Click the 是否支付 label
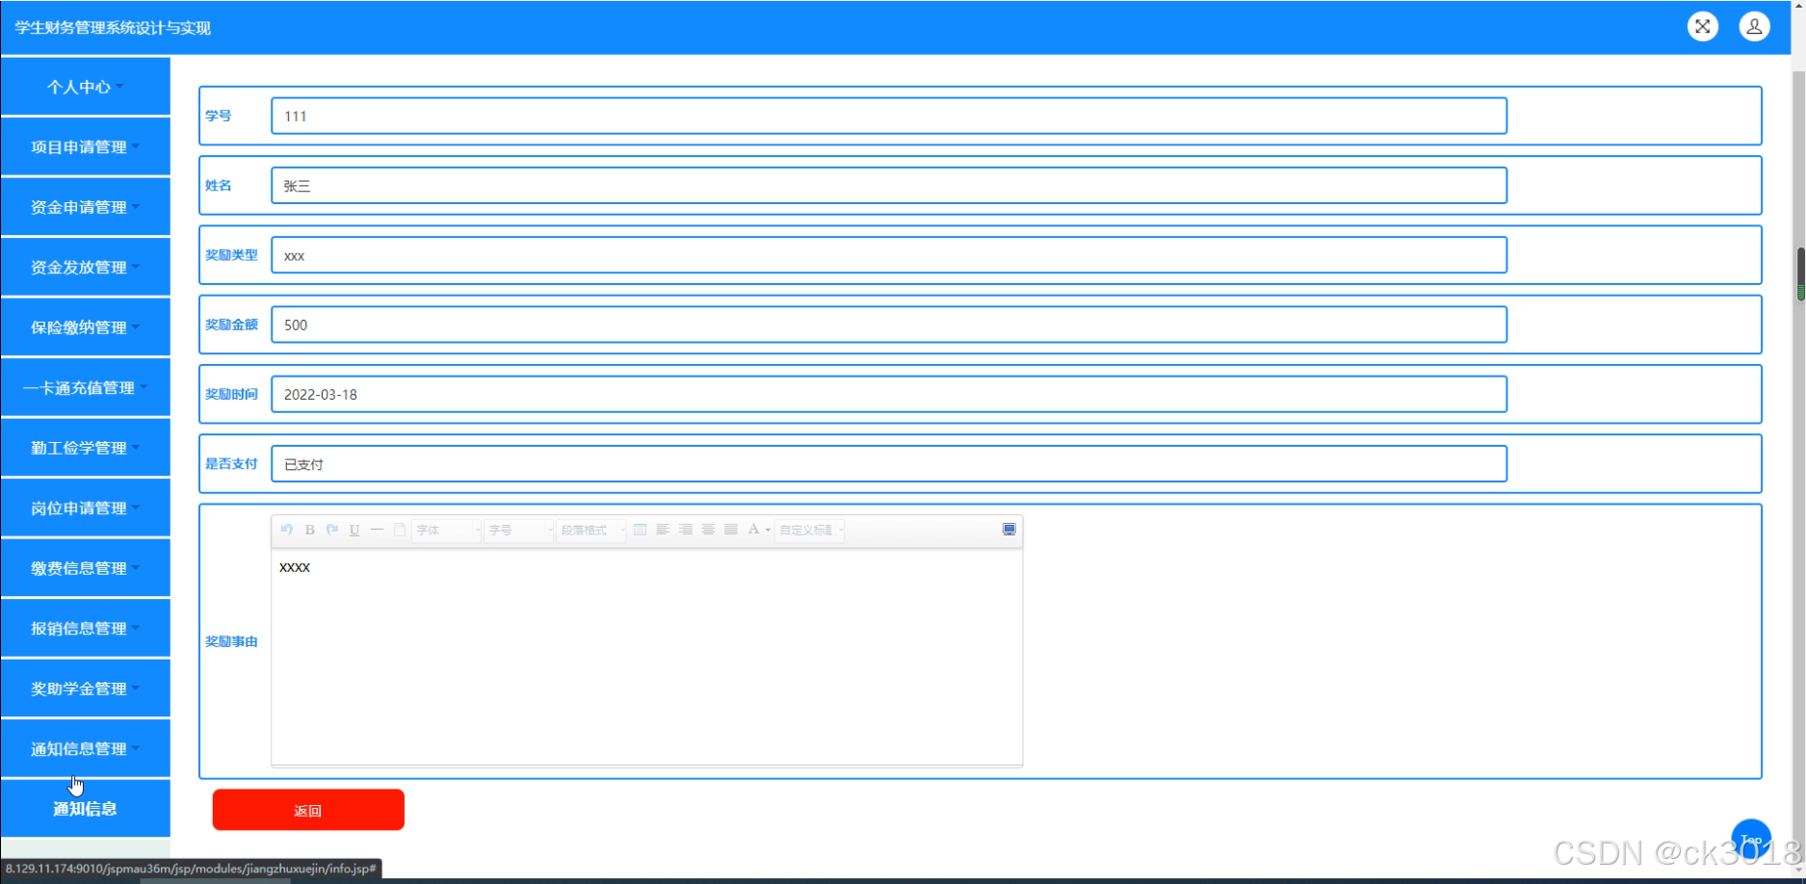Viewport: 1806px width, 884px height. tap(231, 463)
